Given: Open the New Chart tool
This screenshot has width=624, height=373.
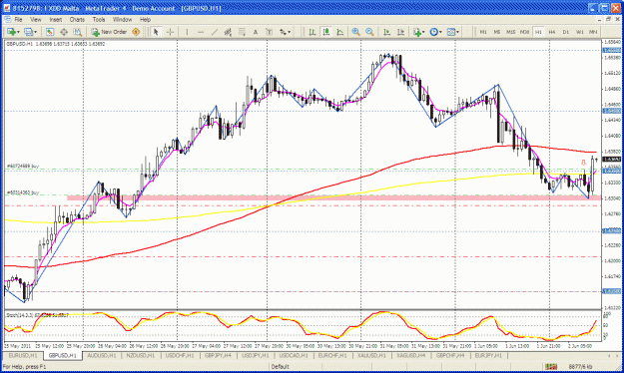Looking at the screenshot, I should point(11,32).
